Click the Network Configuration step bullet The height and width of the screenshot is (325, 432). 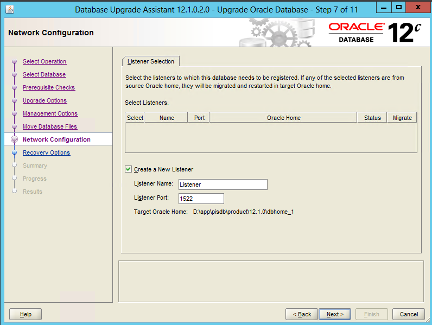[x=15, y=139]
